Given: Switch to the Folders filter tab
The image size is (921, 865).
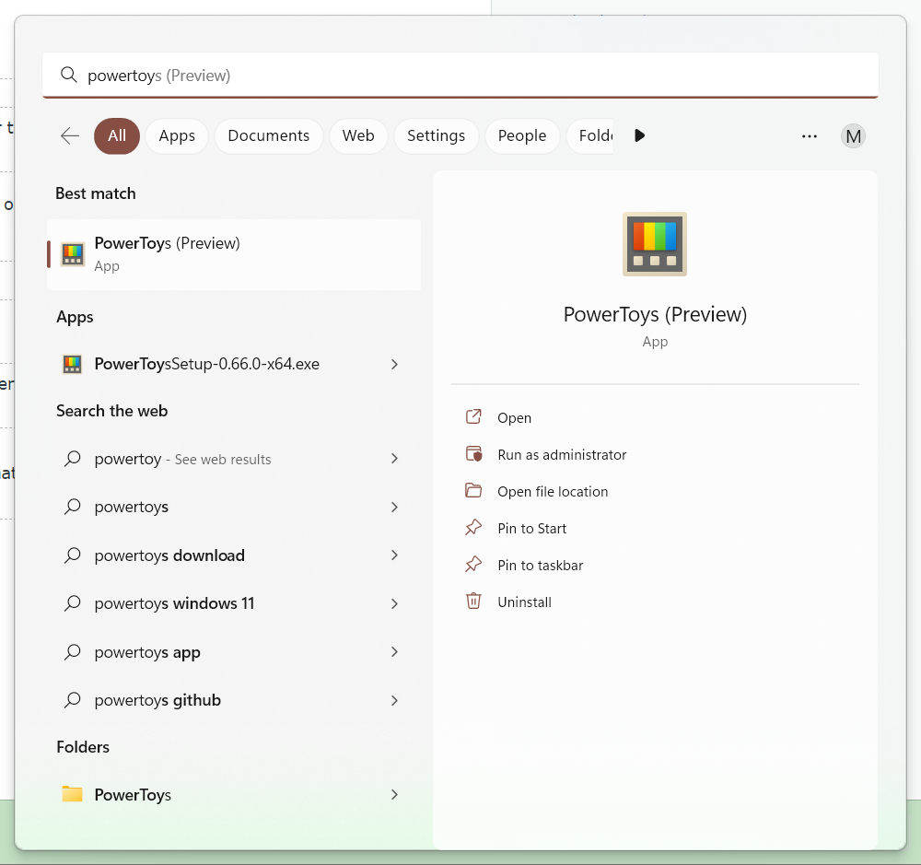Looking at the screenshot, I should pos(590,135).
